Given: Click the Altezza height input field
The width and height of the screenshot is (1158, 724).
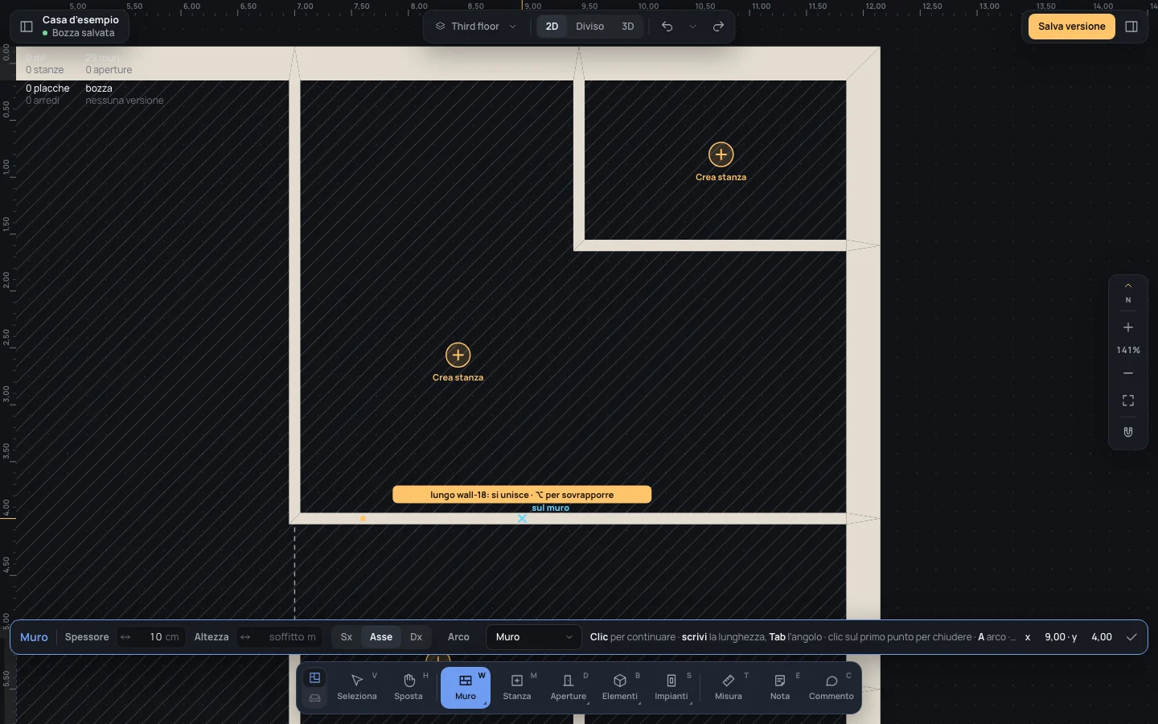Looking at the screenshot, I should [280, 637].
